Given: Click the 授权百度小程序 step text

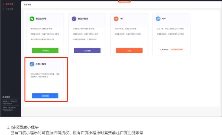Looking at the screenshot, I should [x=25, y=127].
